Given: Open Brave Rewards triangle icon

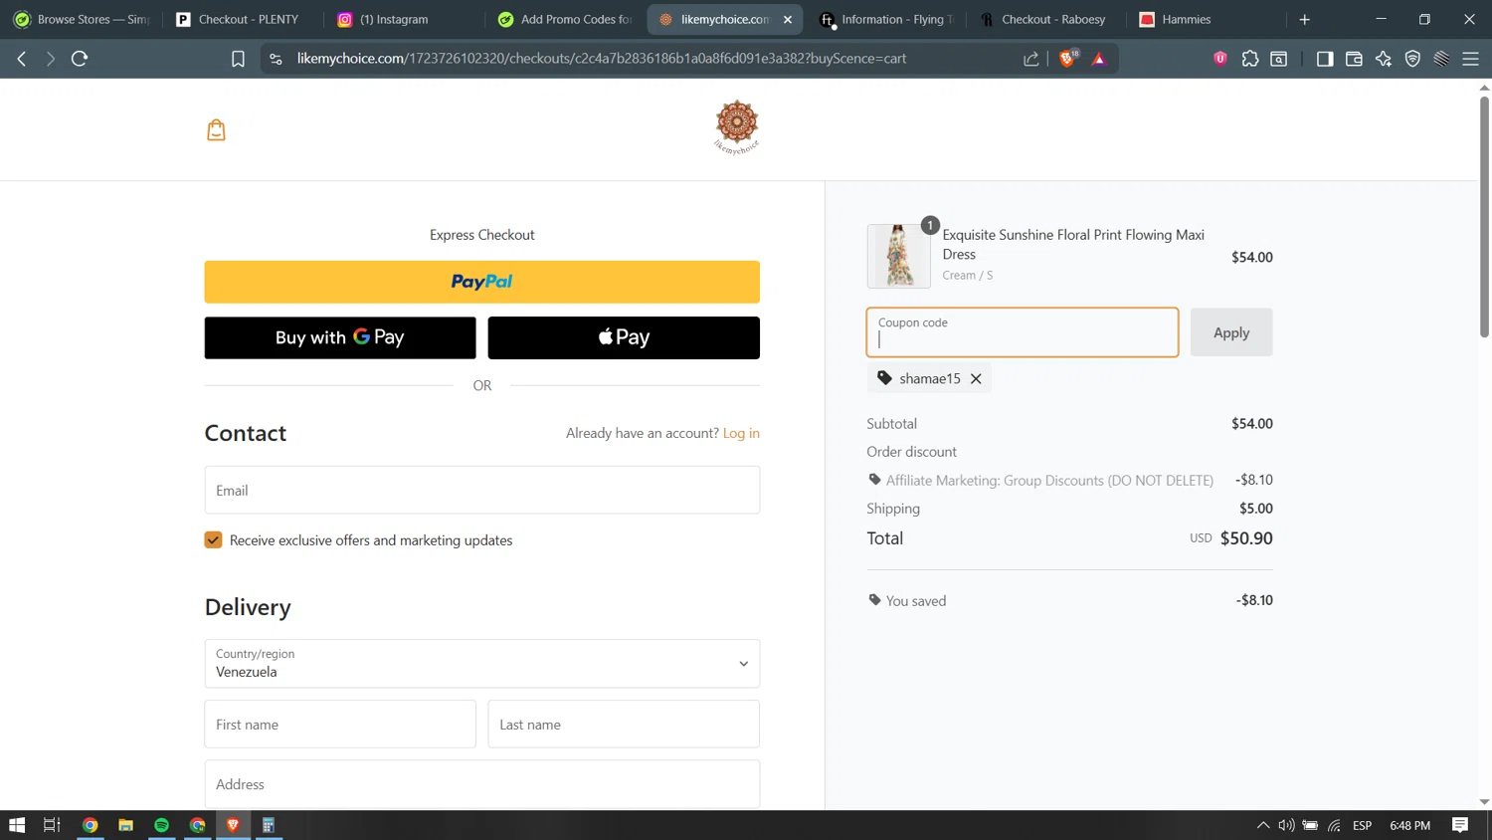Looking at the screenshot, I should point(1099,59).
